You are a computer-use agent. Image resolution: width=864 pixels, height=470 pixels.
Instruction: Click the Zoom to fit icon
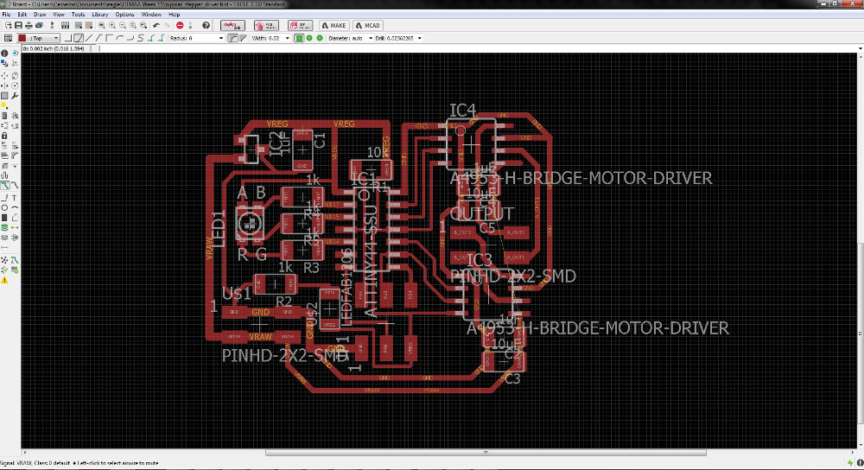(101, 25)
